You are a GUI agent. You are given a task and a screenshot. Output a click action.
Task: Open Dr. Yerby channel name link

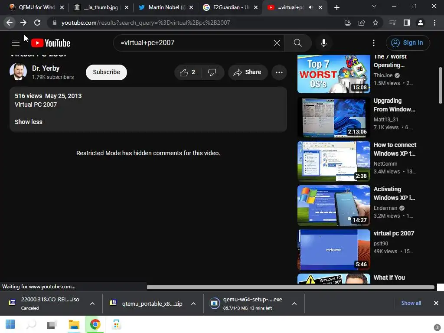tap(46, 69)
